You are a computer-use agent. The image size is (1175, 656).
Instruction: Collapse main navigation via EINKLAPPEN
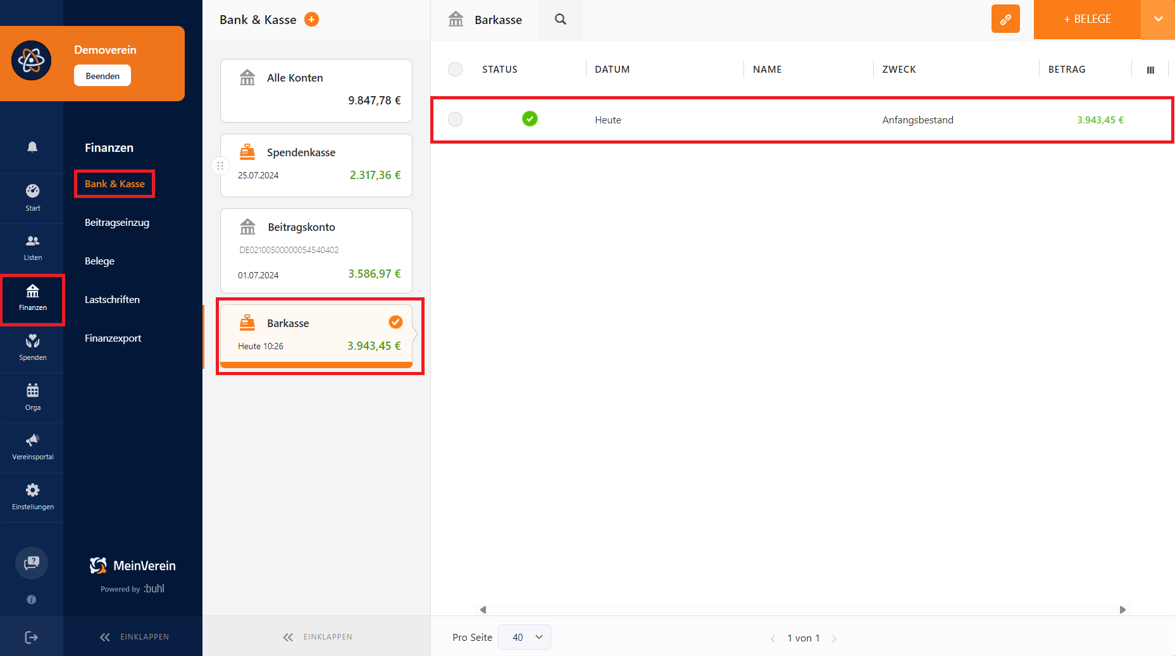click(134, 637)
